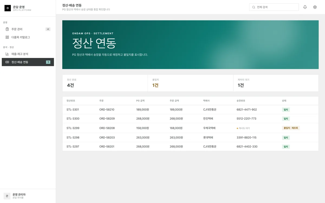The height and width of the screenshot is (203, 325).
Task: Click 우체국택배 carrier cell
Action: pos(209,128)
